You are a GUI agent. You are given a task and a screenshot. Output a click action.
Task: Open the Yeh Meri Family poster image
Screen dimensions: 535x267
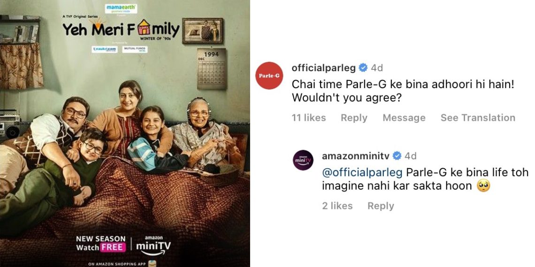125,133
